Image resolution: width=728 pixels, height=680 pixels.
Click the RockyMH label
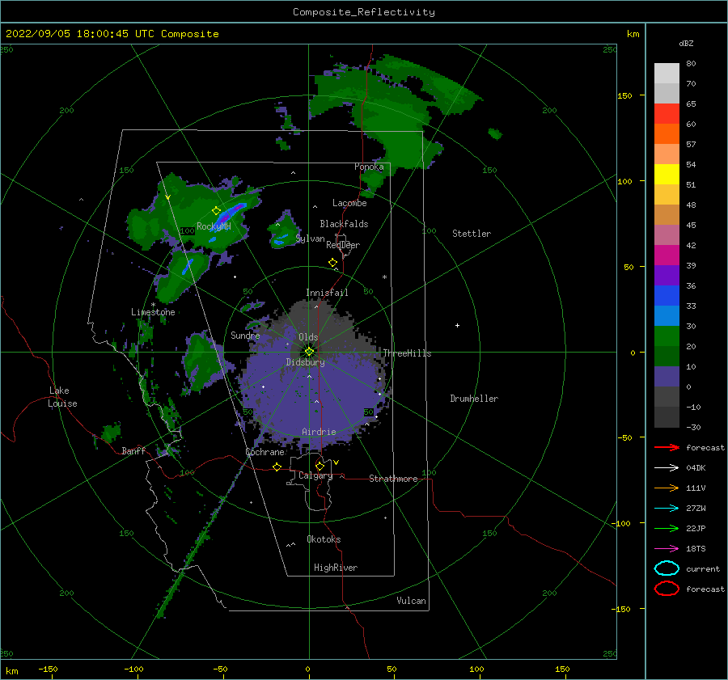[214, 226]
